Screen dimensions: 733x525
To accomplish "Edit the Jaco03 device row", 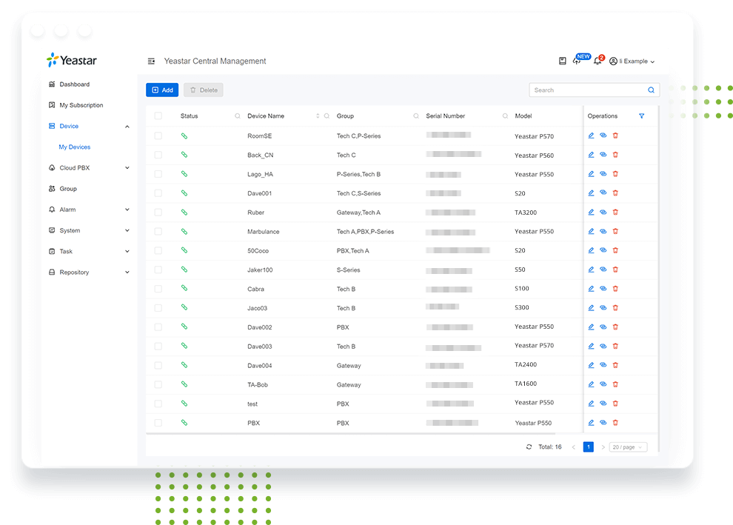I will coord(591,308).
